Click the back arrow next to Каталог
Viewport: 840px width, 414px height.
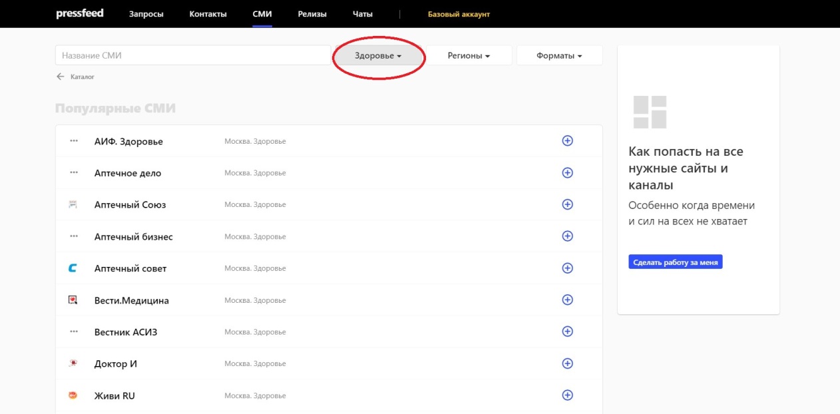61,77
